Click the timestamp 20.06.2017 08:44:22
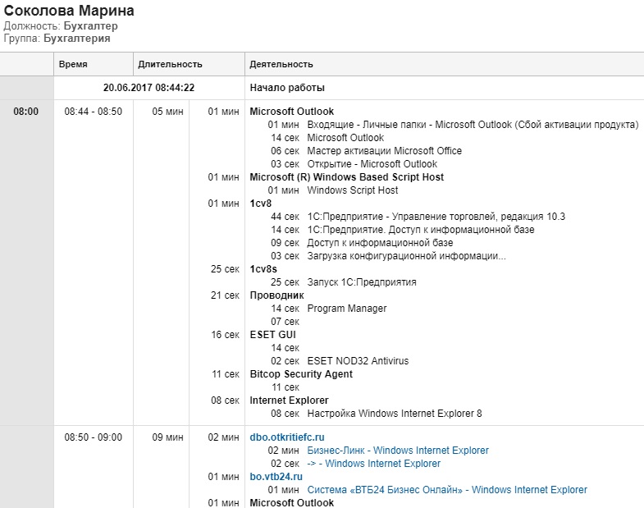644x508 pixels. (x=148, y=88)
